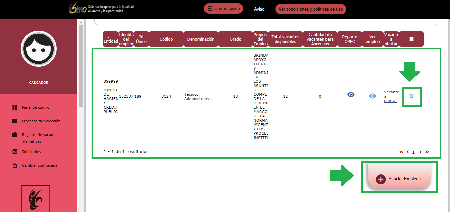Click the dark eye icon under Reporte OPEC

click(x=351, y=95)
